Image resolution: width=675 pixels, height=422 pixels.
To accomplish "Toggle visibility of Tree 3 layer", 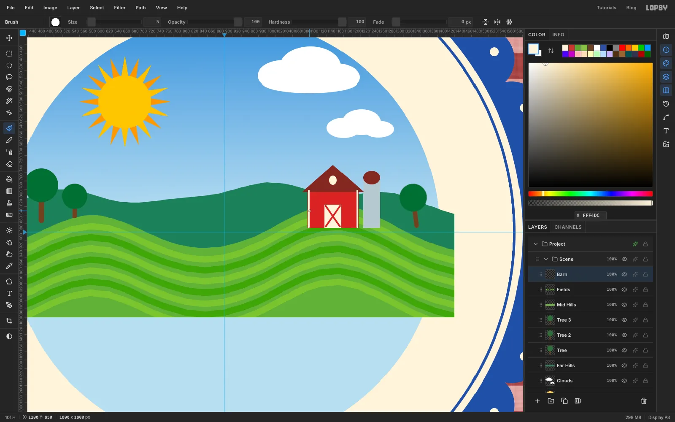I will 624,320.
